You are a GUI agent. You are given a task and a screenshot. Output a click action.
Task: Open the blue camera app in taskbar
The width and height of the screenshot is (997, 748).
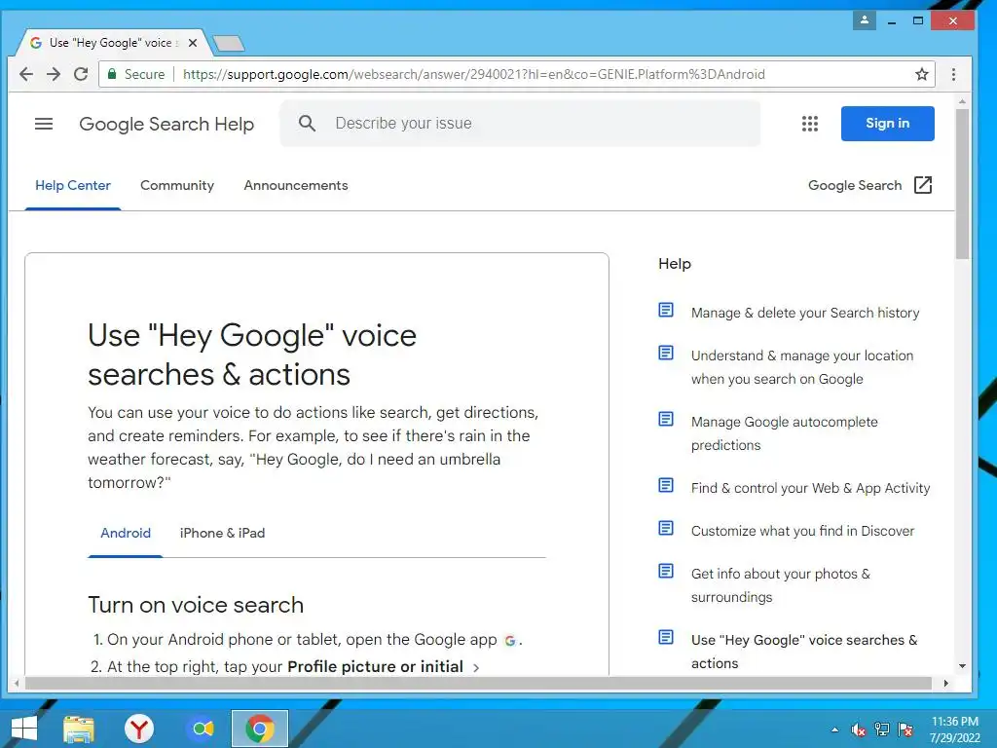(203, 729)
